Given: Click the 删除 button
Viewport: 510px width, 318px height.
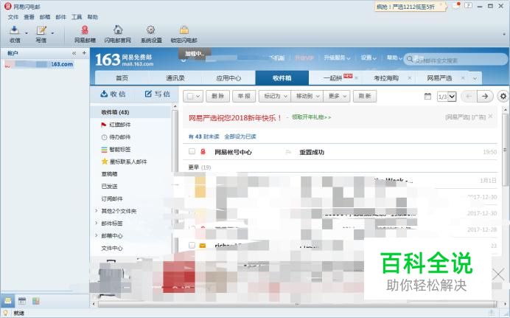Looking at the screenshot, I should pos(217,97).
